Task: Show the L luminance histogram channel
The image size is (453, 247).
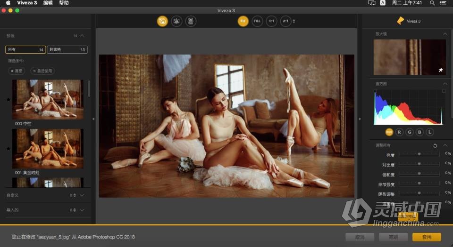Action: point(430,132)
